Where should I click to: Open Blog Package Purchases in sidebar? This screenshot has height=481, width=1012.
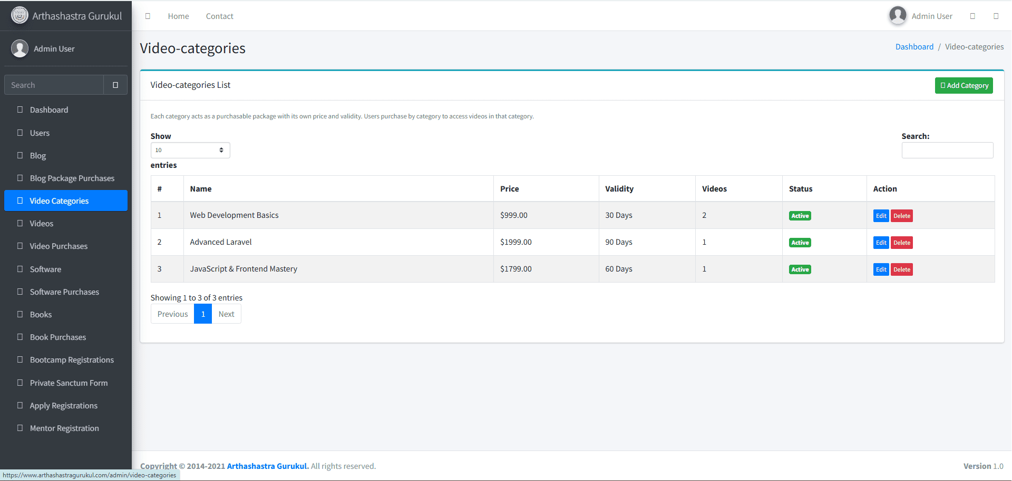[66, 178]
